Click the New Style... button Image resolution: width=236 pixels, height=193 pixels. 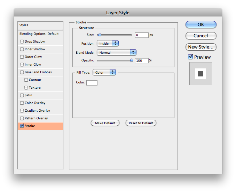[201, 47]
